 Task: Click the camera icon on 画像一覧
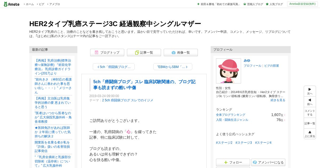coord(174,53)
